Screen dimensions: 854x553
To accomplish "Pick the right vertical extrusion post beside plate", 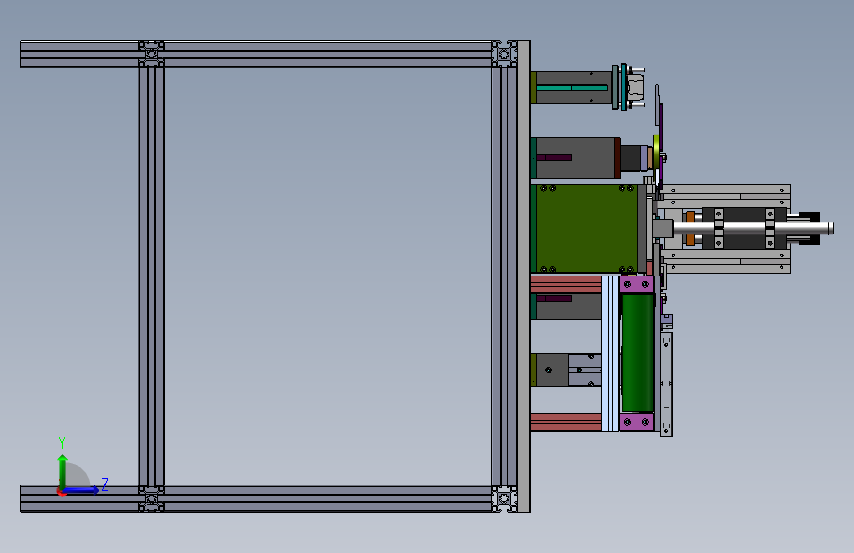I will tap(504, 276).
